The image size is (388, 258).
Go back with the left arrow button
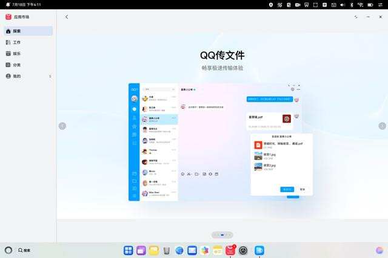pyautogui.click(x=67, y=17)
